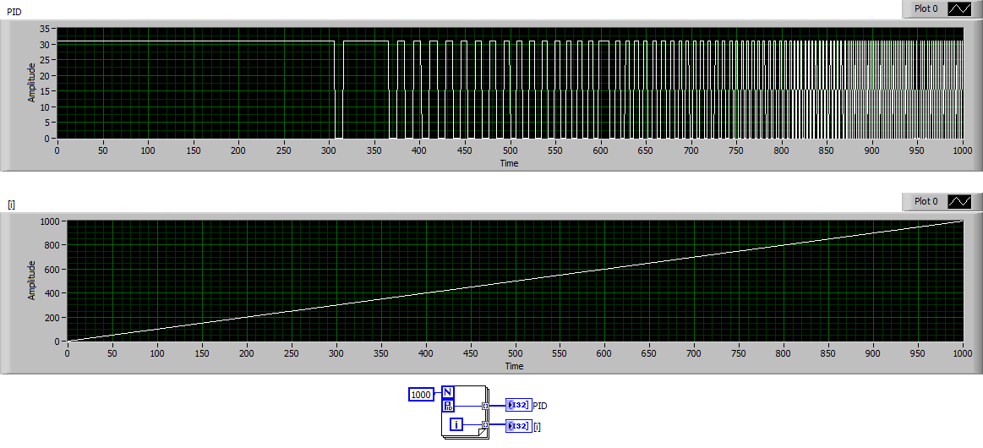
Task: Click the 750 x-axis tick on [i] graph
Action: pyautogui.click(x=739, y=353)
